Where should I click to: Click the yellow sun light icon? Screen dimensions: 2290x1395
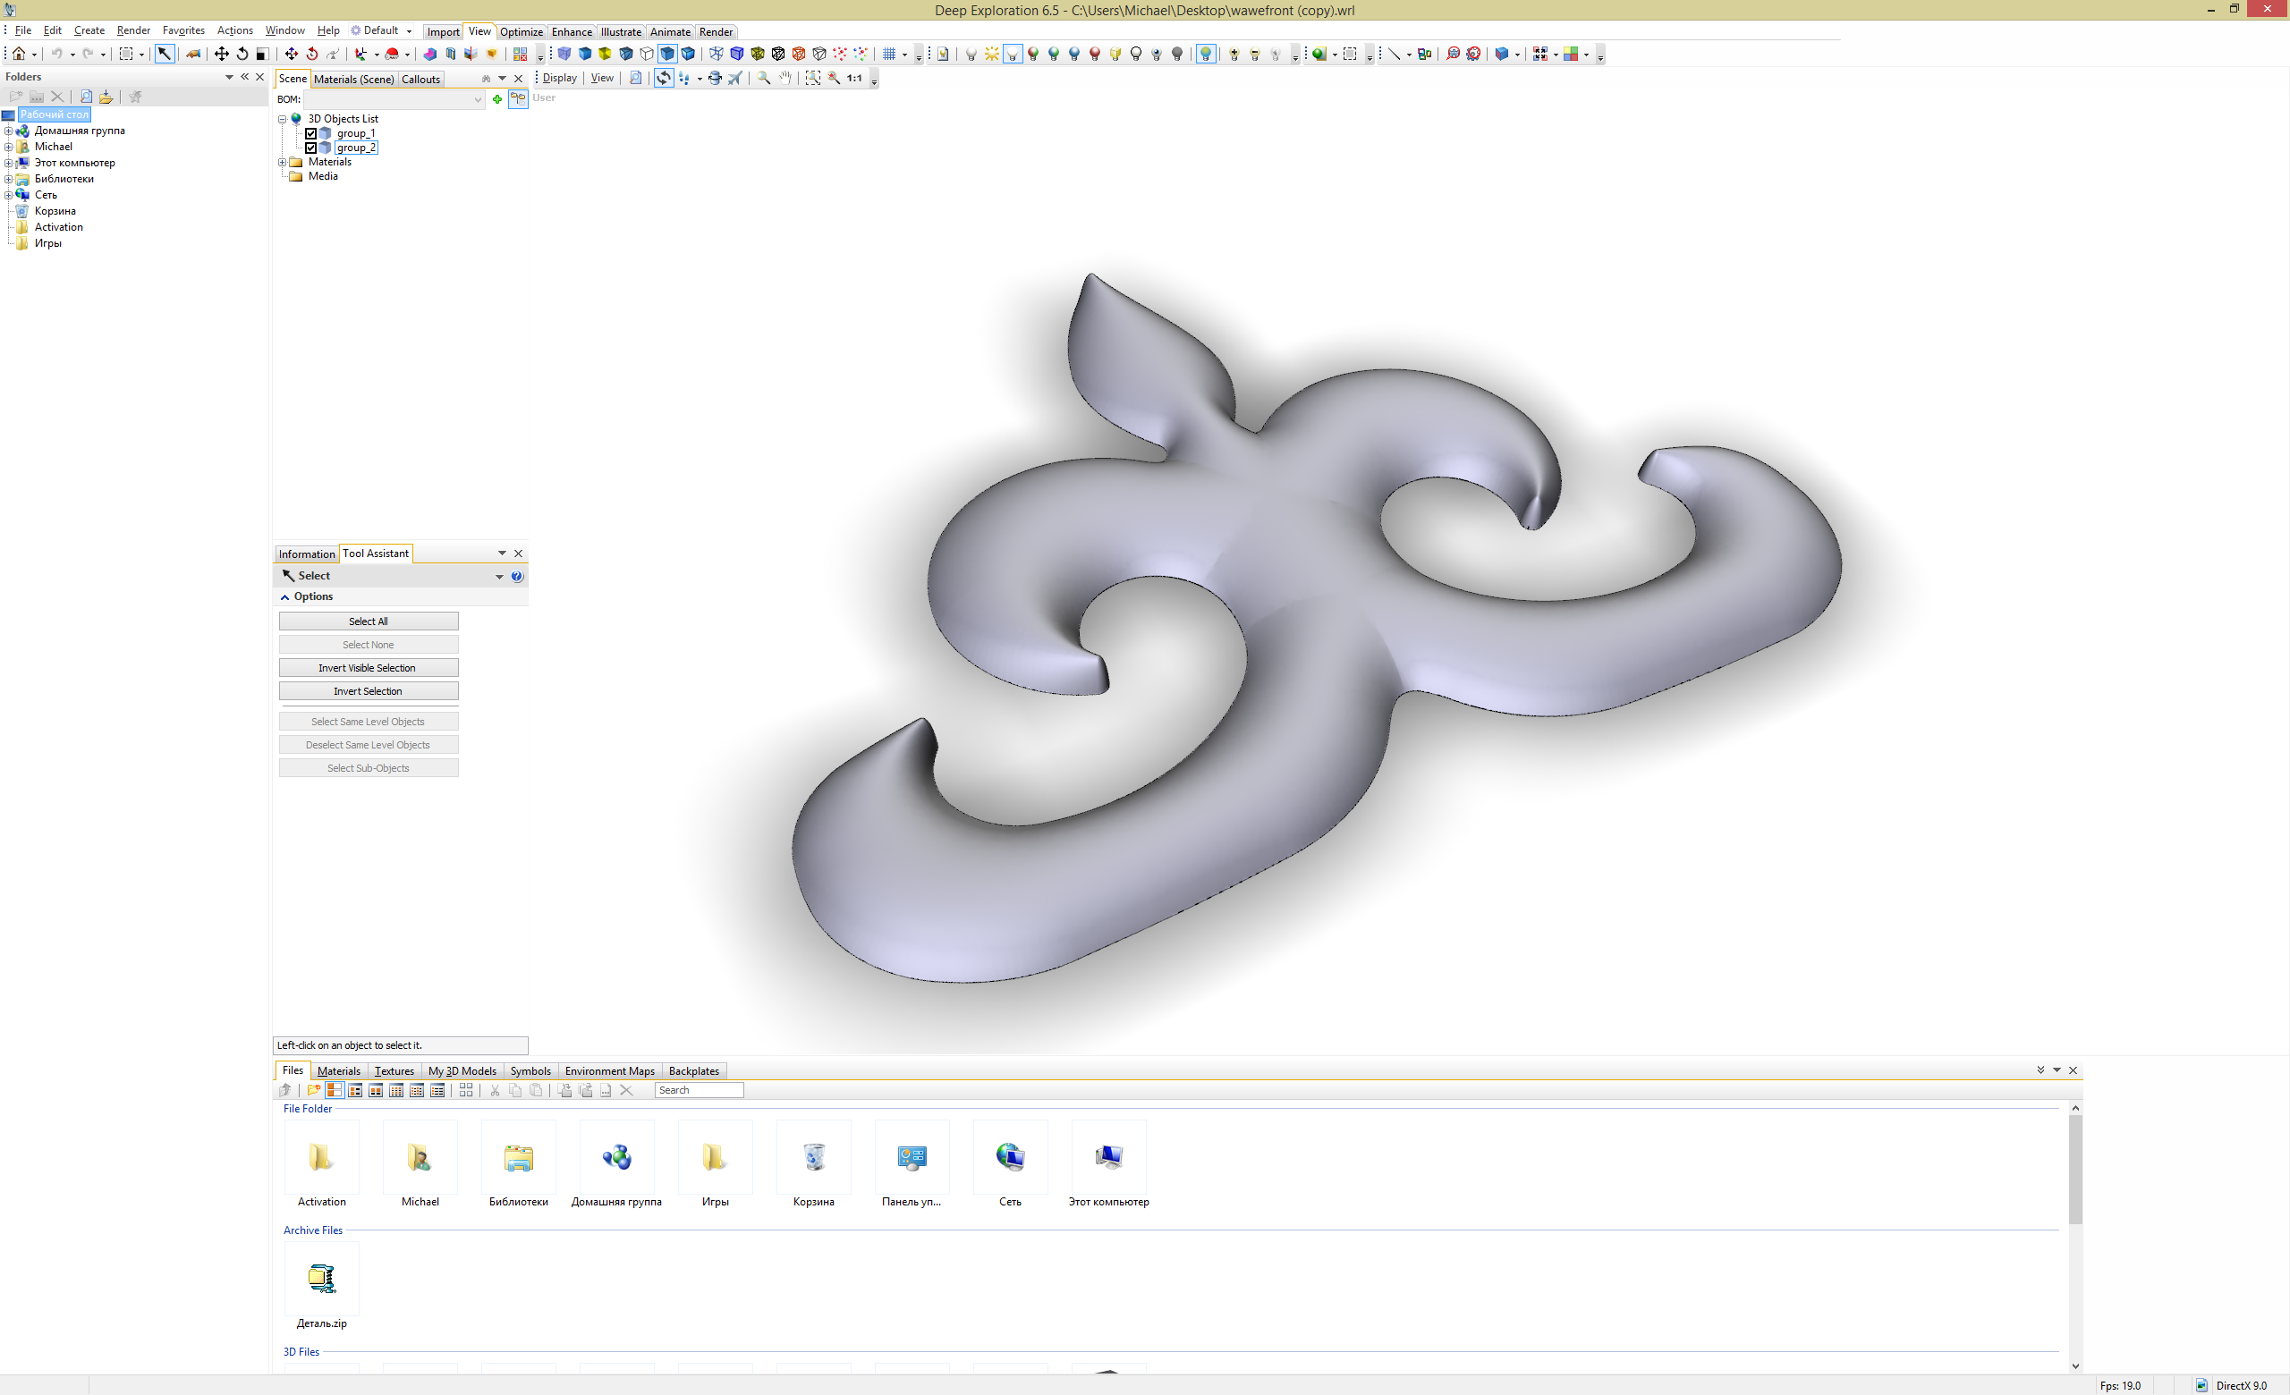pos(992,54)
